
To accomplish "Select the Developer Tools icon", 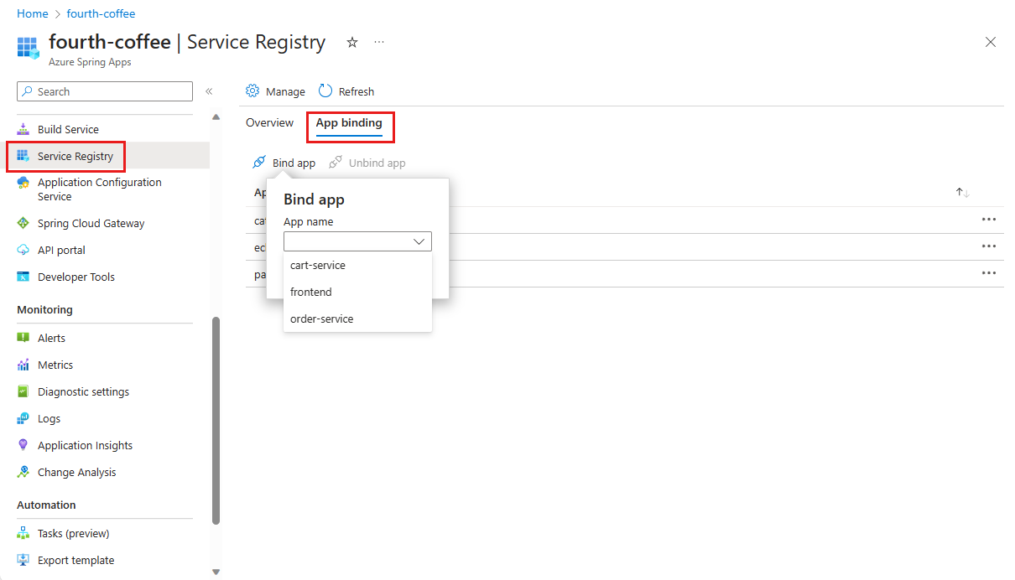I will coord(23,277).
